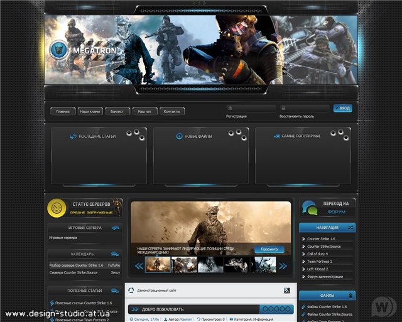Image resolution: width=402 pixels, height=322 pixels.
Task: Click the link icon beside Файлы Counter Strike:Source
Action: (303, 314)
